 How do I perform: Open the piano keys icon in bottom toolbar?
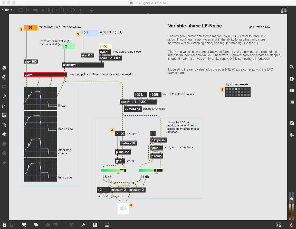(95, 225)
